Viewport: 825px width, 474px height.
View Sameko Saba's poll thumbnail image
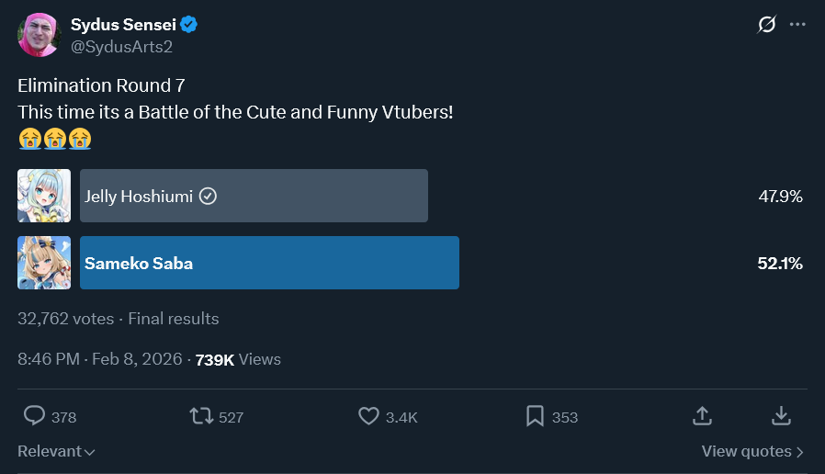(44, 263)
